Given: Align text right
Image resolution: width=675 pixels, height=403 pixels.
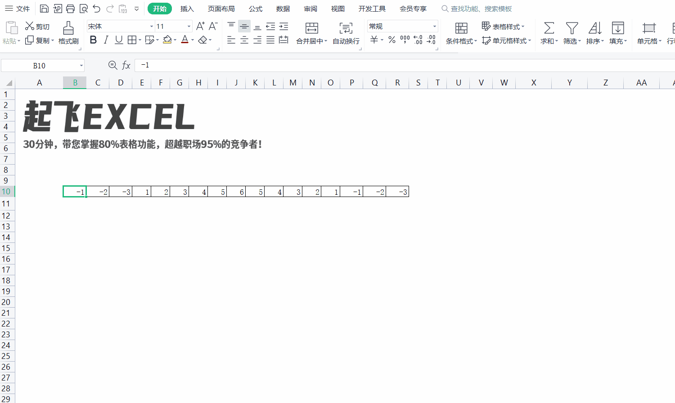Looking at the screenshot, I should [x=257, y=40].
